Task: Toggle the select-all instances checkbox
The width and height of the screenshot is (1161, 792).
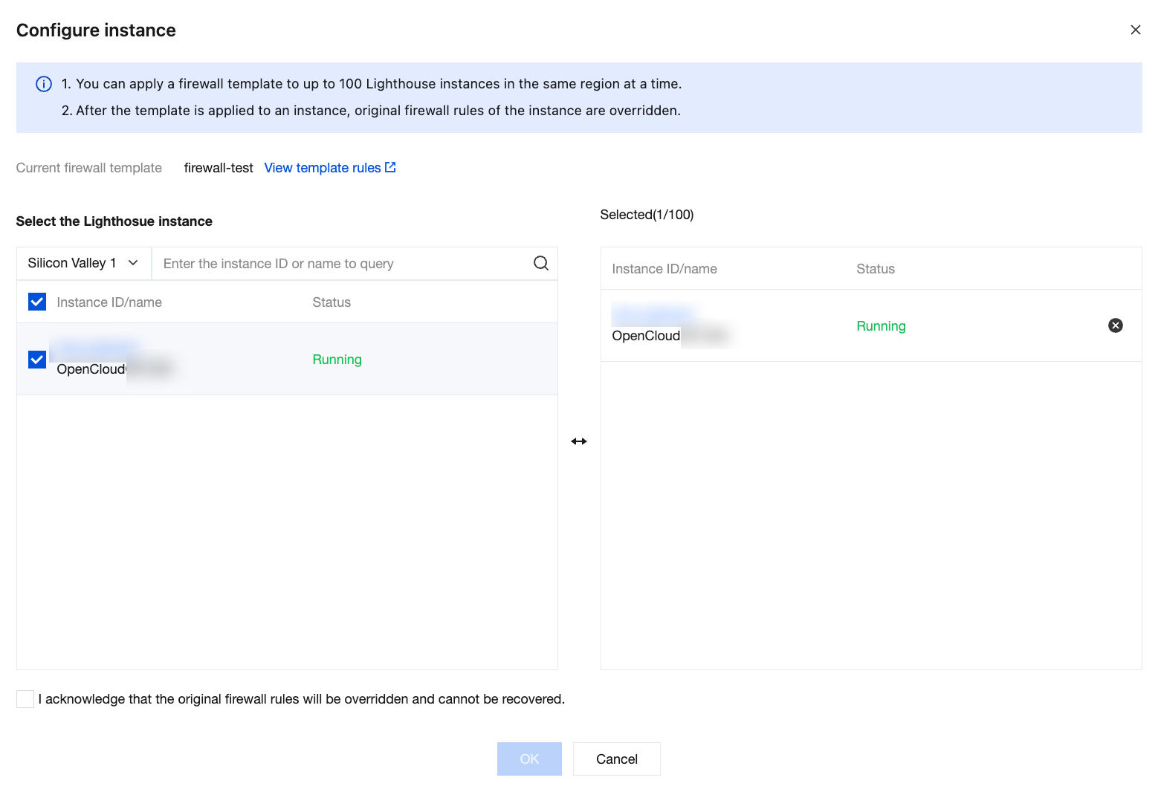Action: click(x=37, y=302)
